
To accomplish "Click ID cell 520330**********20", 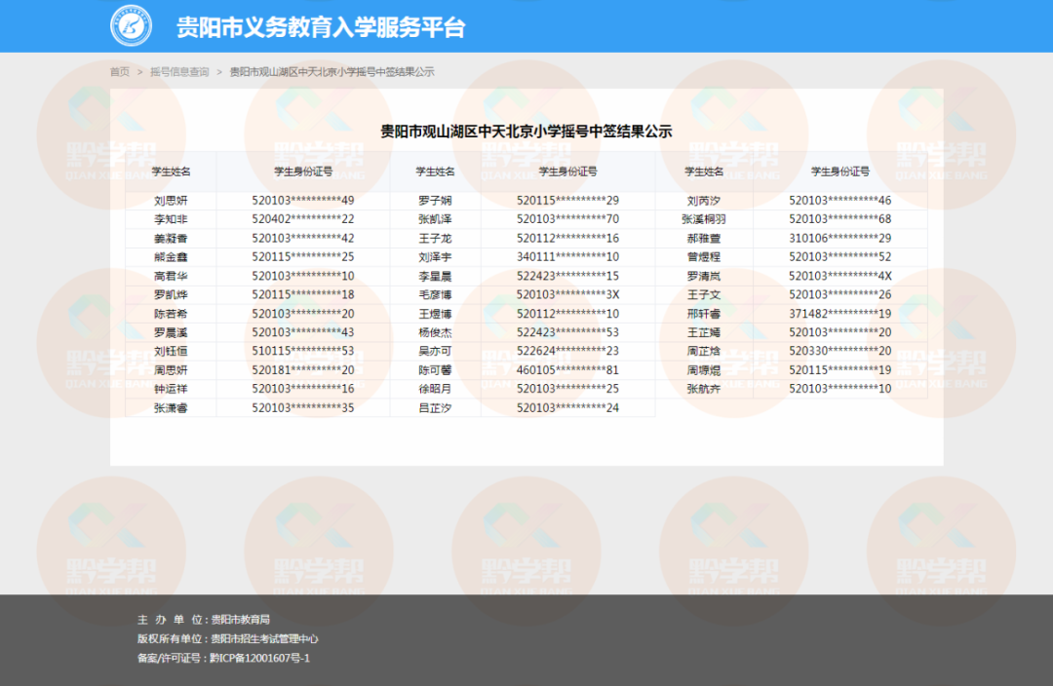I will (x=840, y=351).
